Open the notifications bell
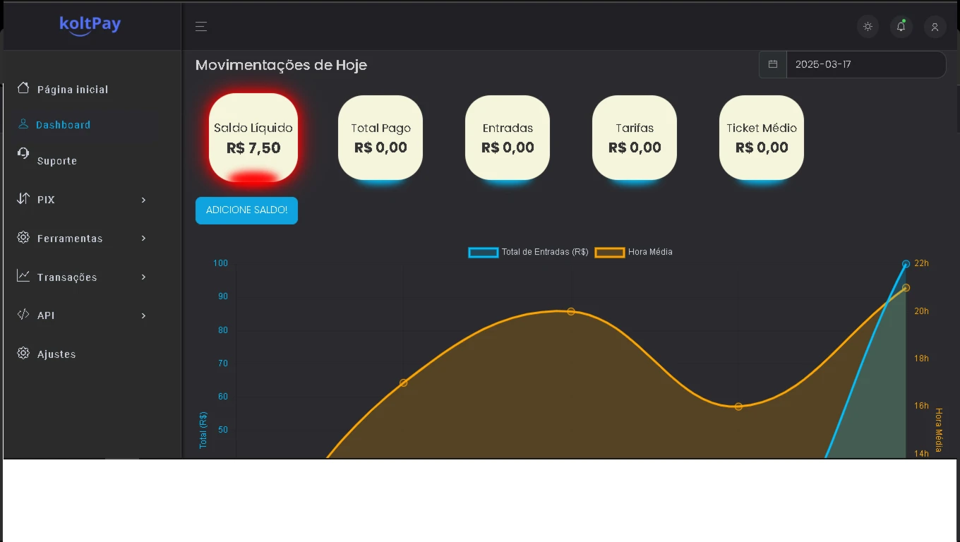Image resolution: width=960 pixels, height=542 pixels. tap(901, 27)
